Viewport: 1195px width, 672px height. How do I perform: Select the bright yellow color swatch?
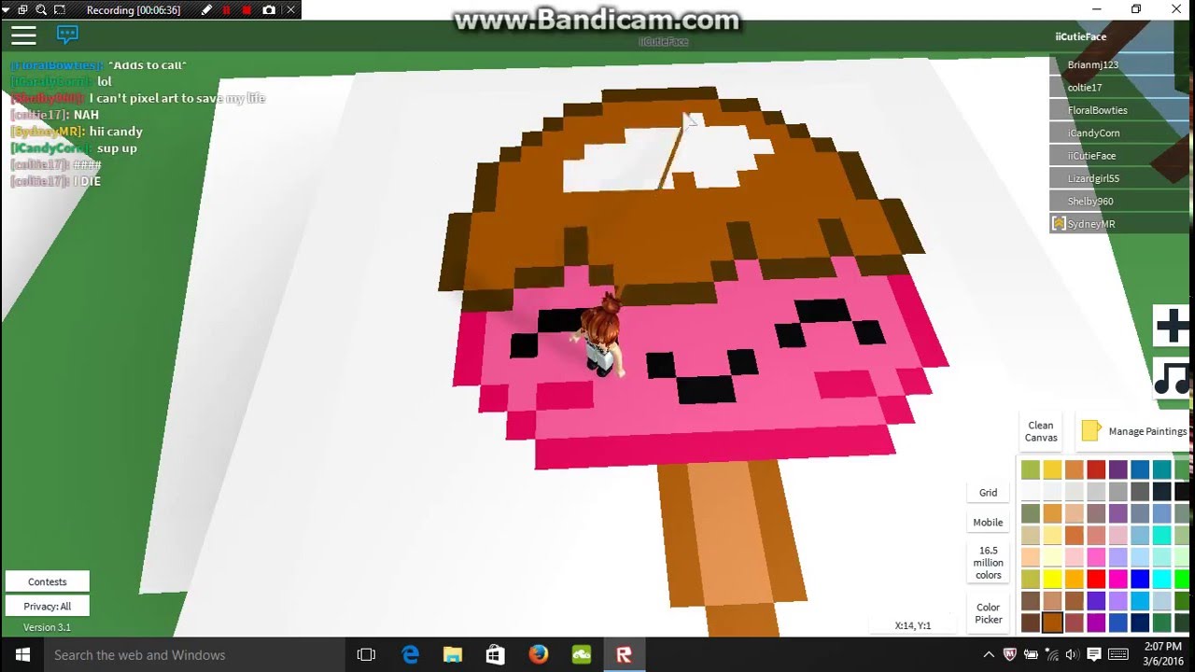pyautogui.click(x=1052, y=579)
